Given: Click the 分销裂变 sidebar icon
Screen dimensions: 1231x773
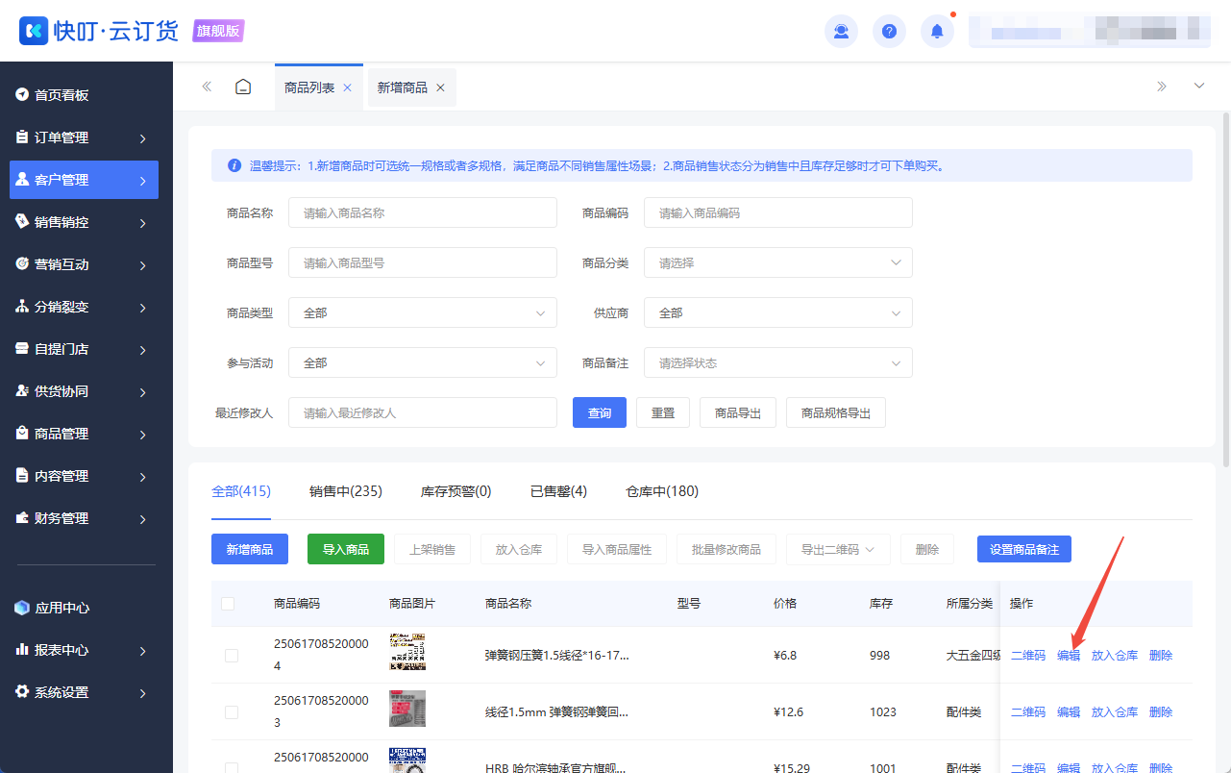Looking at the screenshot, I should pyautogui.click(x=22, y=307).
